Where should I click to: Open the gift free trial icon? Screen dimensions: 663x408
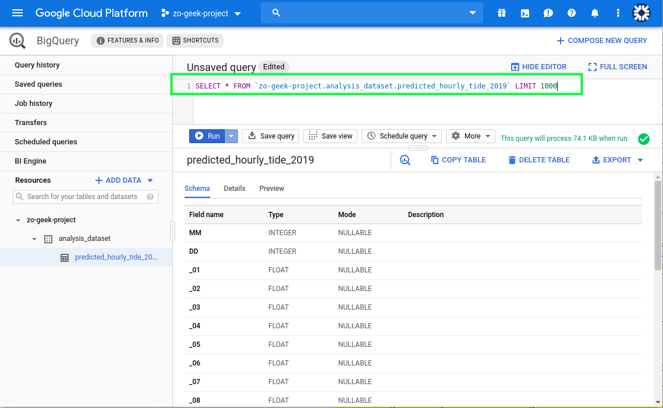tap(502, 13)
